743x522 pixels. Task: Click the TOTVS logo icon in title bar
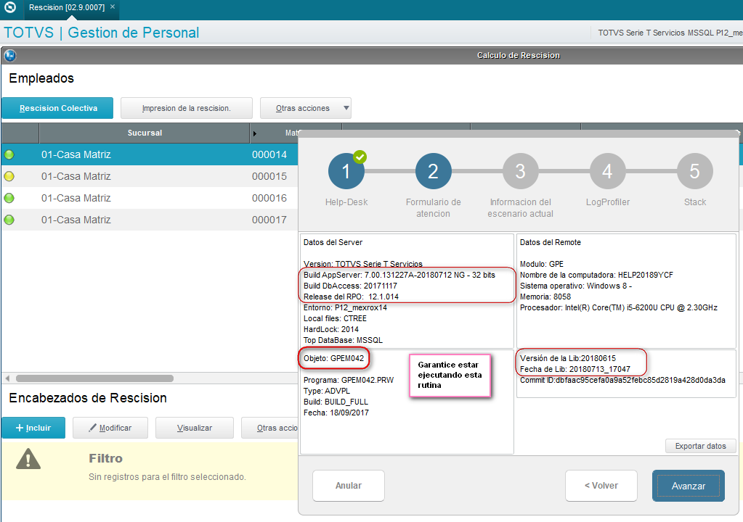pos(10,7)
